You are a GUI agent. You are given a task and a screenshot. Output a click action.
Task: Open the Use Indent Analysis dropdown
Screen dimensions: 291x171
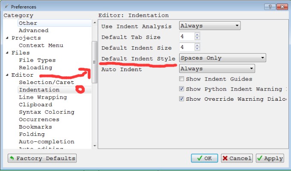[210, 26]
